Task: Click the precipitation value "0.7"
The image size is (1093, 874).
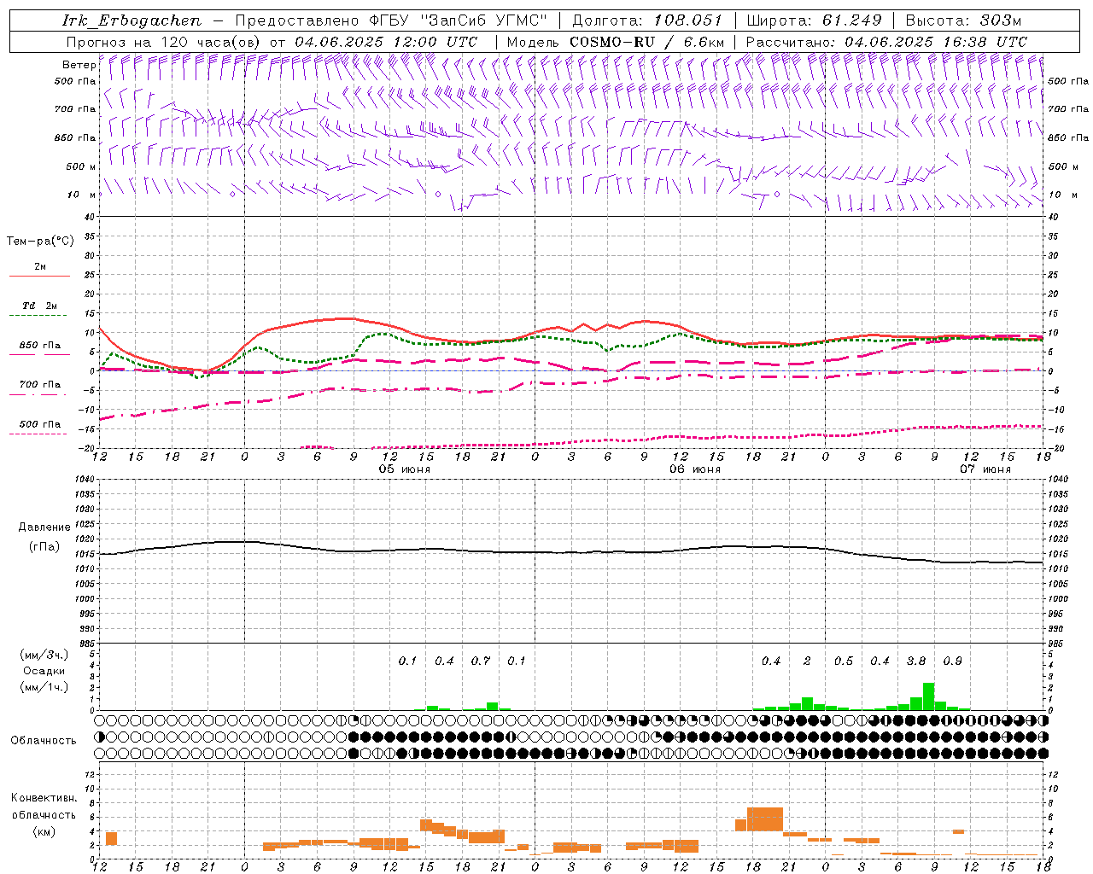Action: tap(481, 661)
